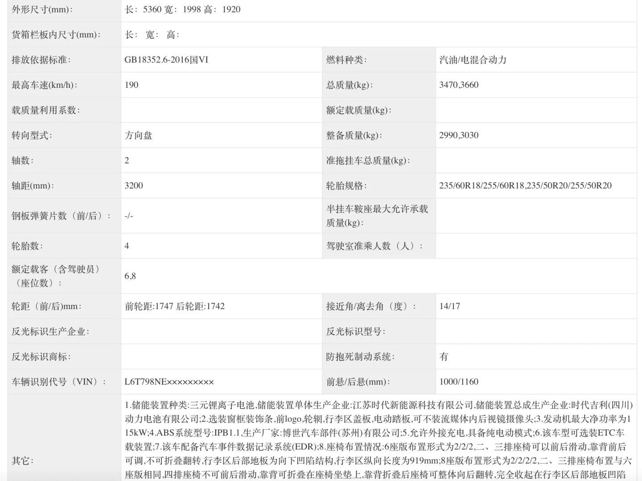The image size is (642, 481).
Task: Click the 额定载客（含驾驶员）label
Action: coord(56,276)
